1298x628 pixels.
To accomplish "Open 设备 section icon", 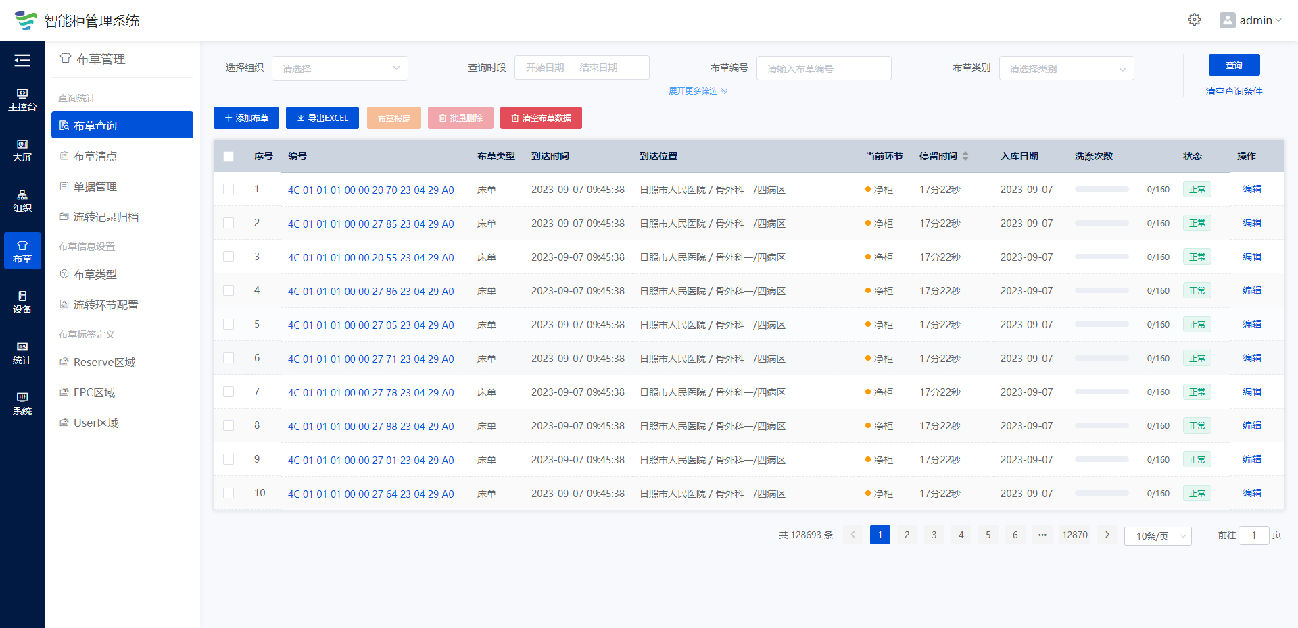I will (x=22, y=302).
